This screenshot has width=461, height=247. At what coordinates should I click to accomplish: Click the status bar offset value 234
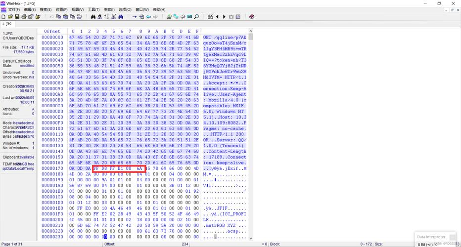[185, 244]
